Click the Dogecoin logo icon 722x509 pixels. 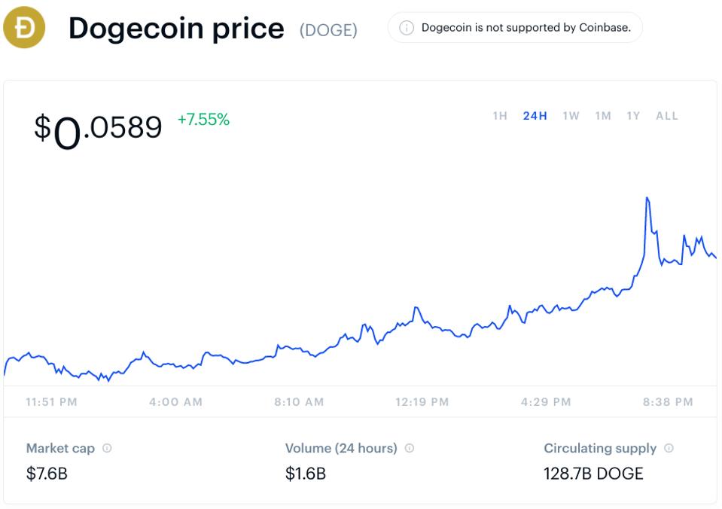23,29
